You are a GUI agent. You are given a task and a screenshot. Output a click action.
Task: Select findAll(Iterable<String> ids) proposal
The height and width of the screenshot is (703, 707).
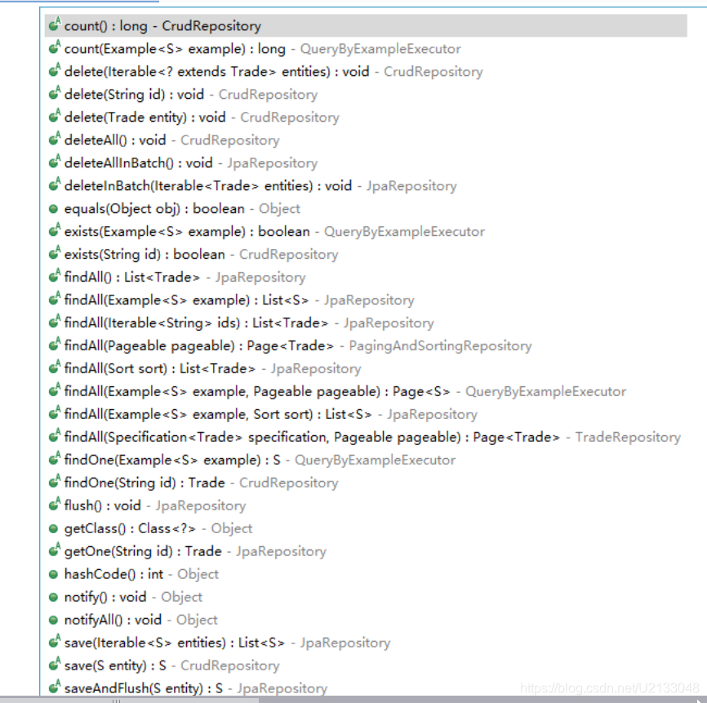tap(366, 323)
